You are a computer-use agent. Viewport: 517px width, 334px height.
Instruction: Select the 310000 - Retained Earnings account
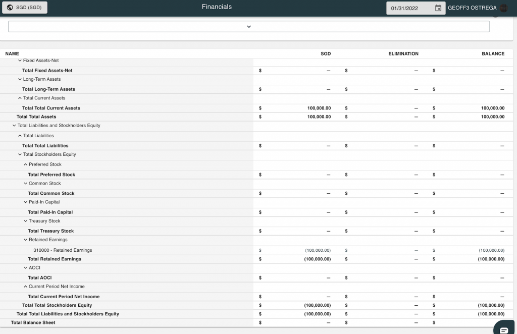tap(63, 250)
